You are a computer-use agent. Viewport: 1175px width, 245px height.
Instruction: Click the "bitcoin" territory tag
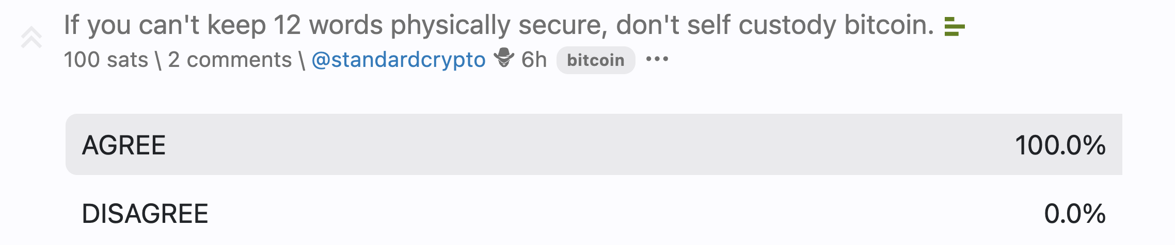pos(595,60)
